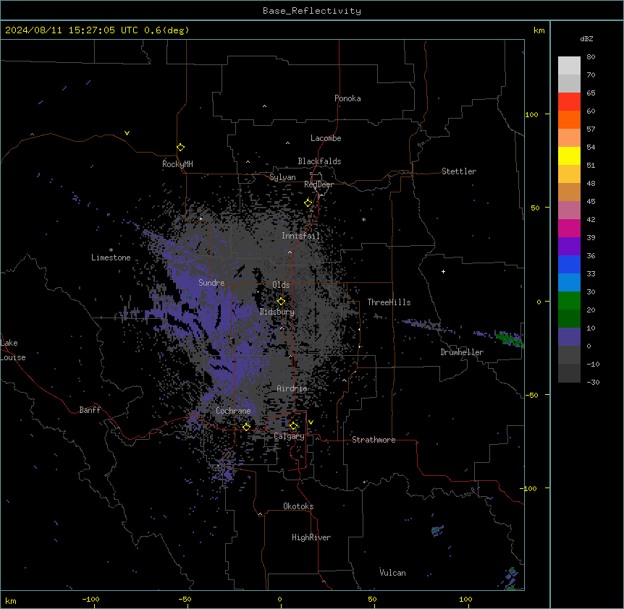Pick the dark orange 57-60 dBZ legend swatch
The width and height of the screenshot is (624, 609).
(x=569, y=119)
